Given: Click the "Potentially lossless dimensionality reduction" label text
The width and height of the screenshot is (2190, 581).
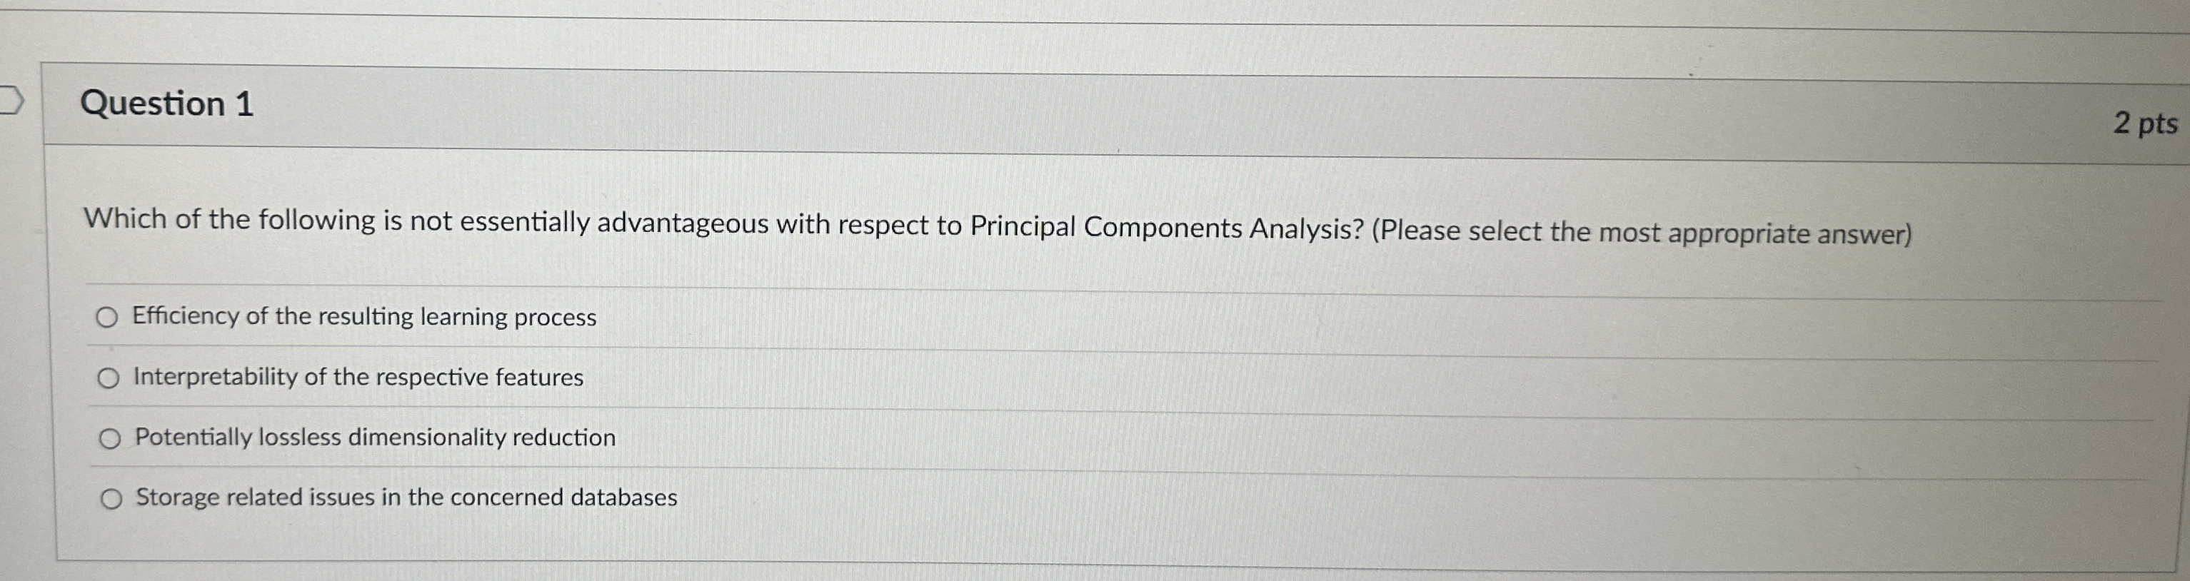Looking at the screenshot, I should coord(374,438).
